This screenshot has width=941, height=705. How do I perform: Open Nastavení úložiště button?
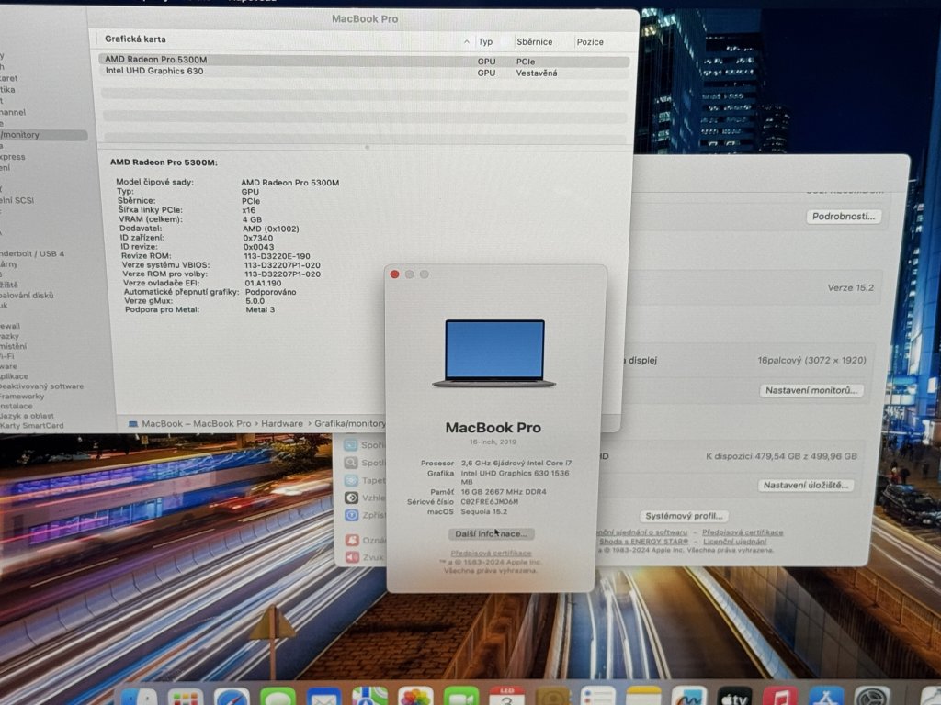[806, 485]
